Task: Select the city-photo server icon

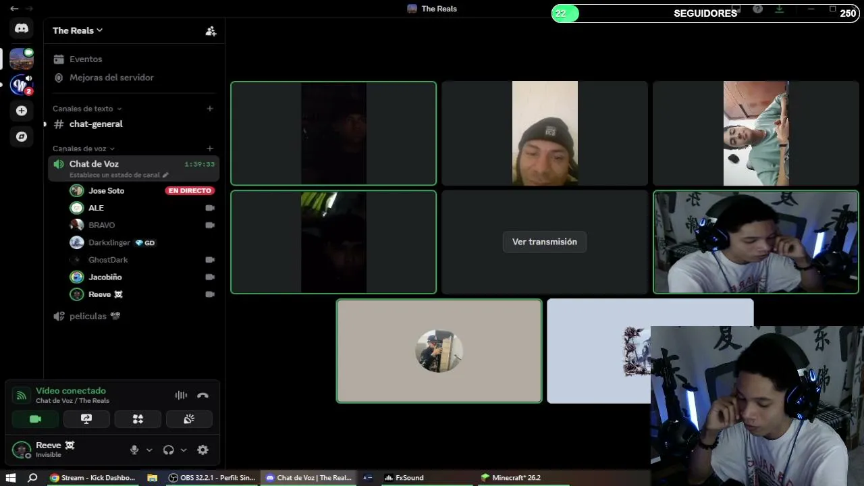Action: pyautogui.click(x=22, y=59)
